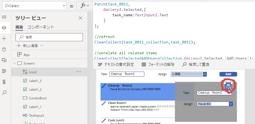The image size is (255, 124).
Task: Open the Data cylinder icon
Action: point(4,49)
